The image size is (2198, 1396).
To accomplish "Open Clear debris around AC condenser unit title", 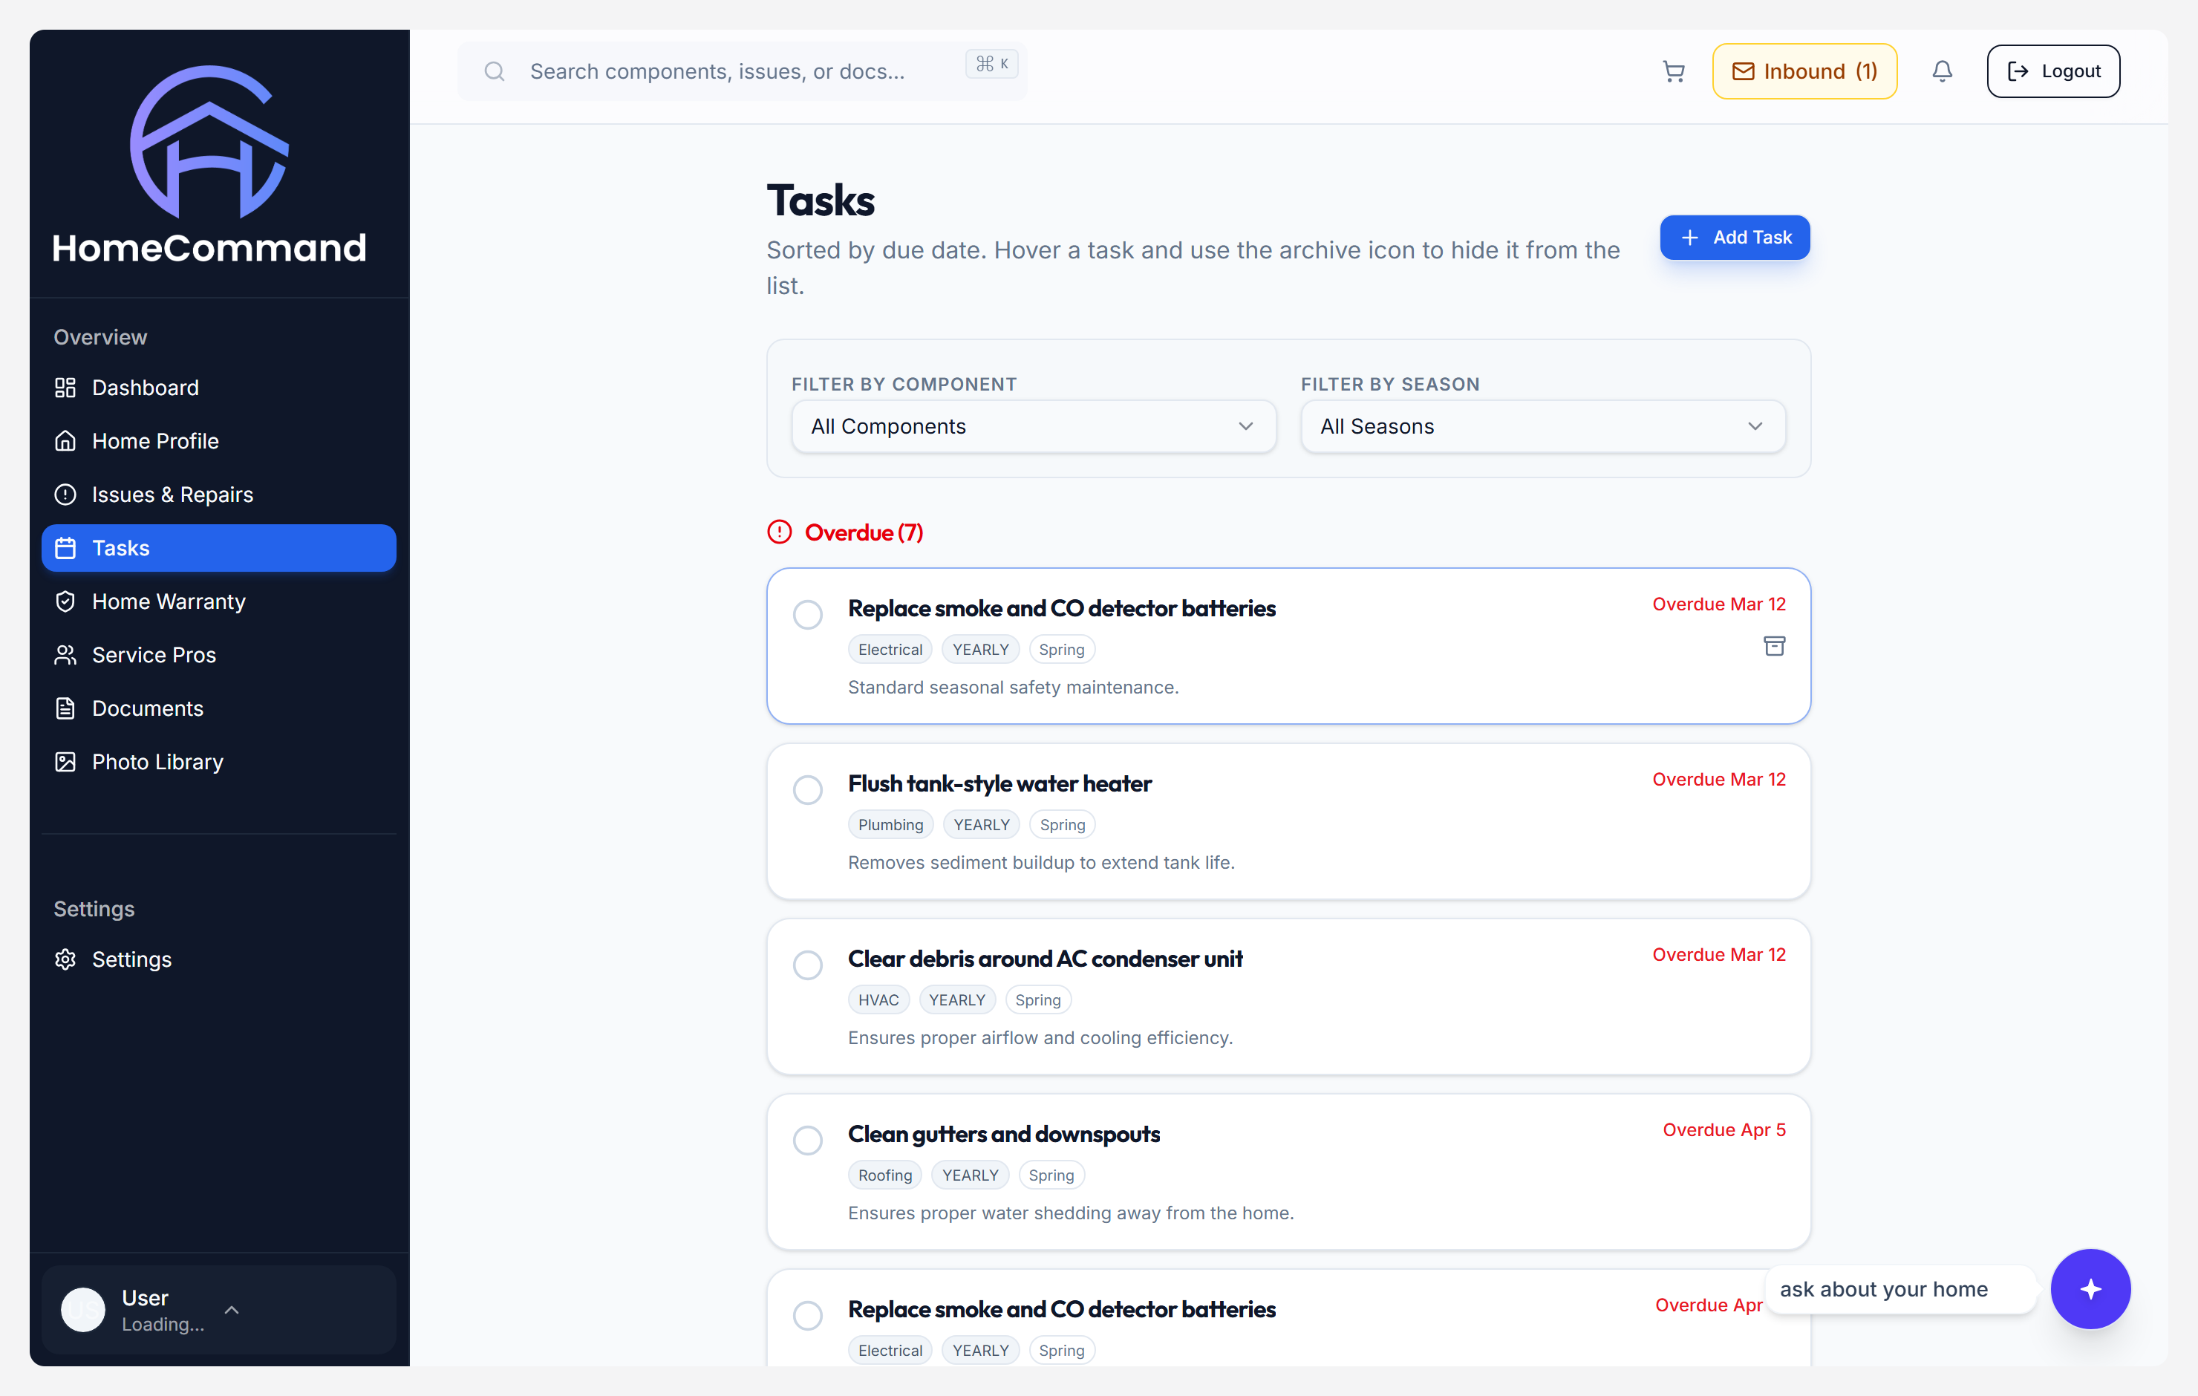I will tap(1045, 959).
